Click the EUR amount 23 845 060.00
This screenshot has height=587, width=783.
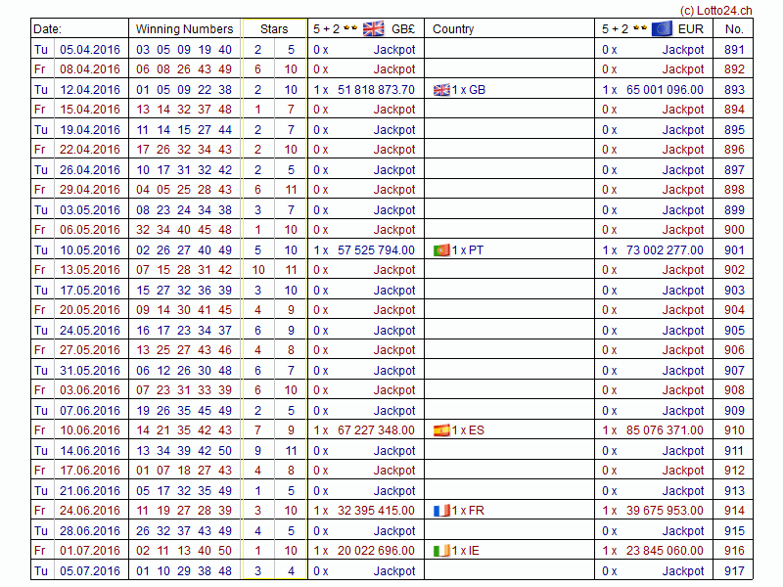pos(665,551)
